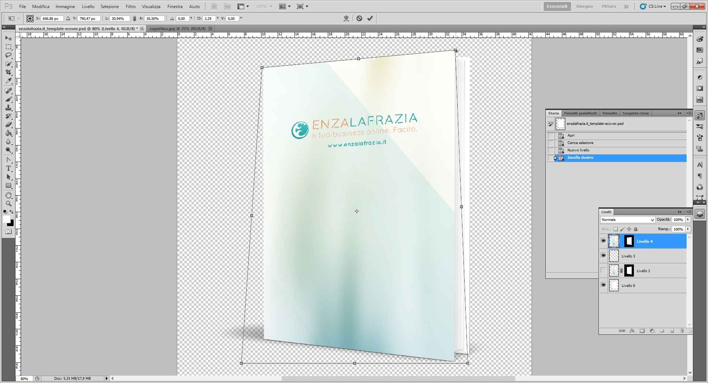Cancel the transform with the no-entry icon

[359, 18]
